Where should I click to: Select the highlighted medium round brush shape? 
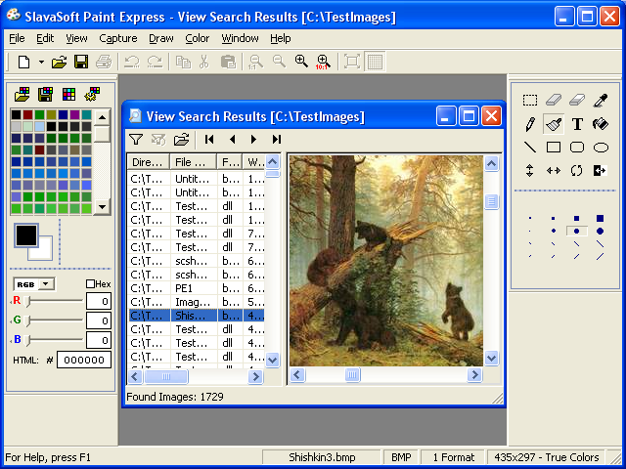(576, 231)
